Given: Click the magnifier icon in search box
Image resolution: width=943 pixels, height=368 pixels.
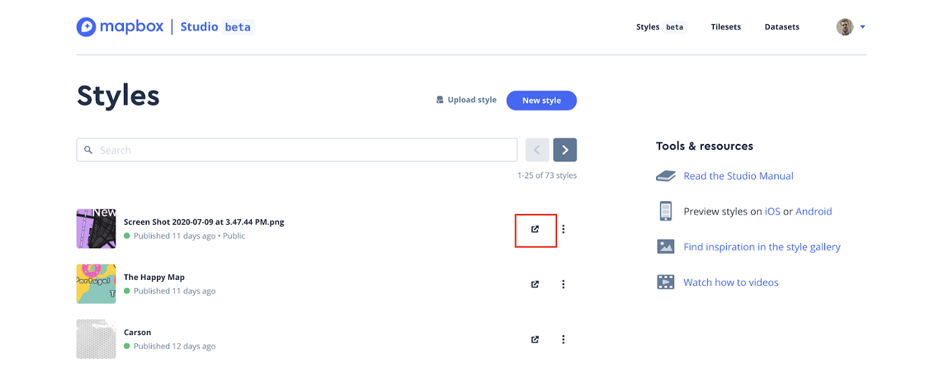Looking at the screenshot, I should click(x=88, y=150).
